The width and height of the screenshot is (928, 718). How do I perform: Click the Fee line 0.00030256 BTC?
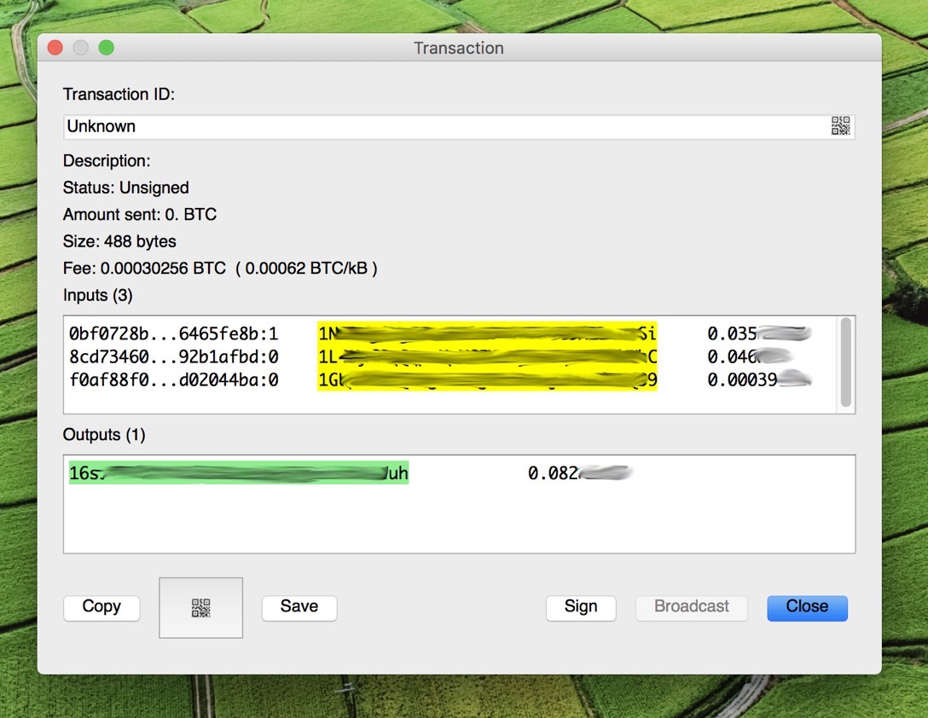(220, 269)
